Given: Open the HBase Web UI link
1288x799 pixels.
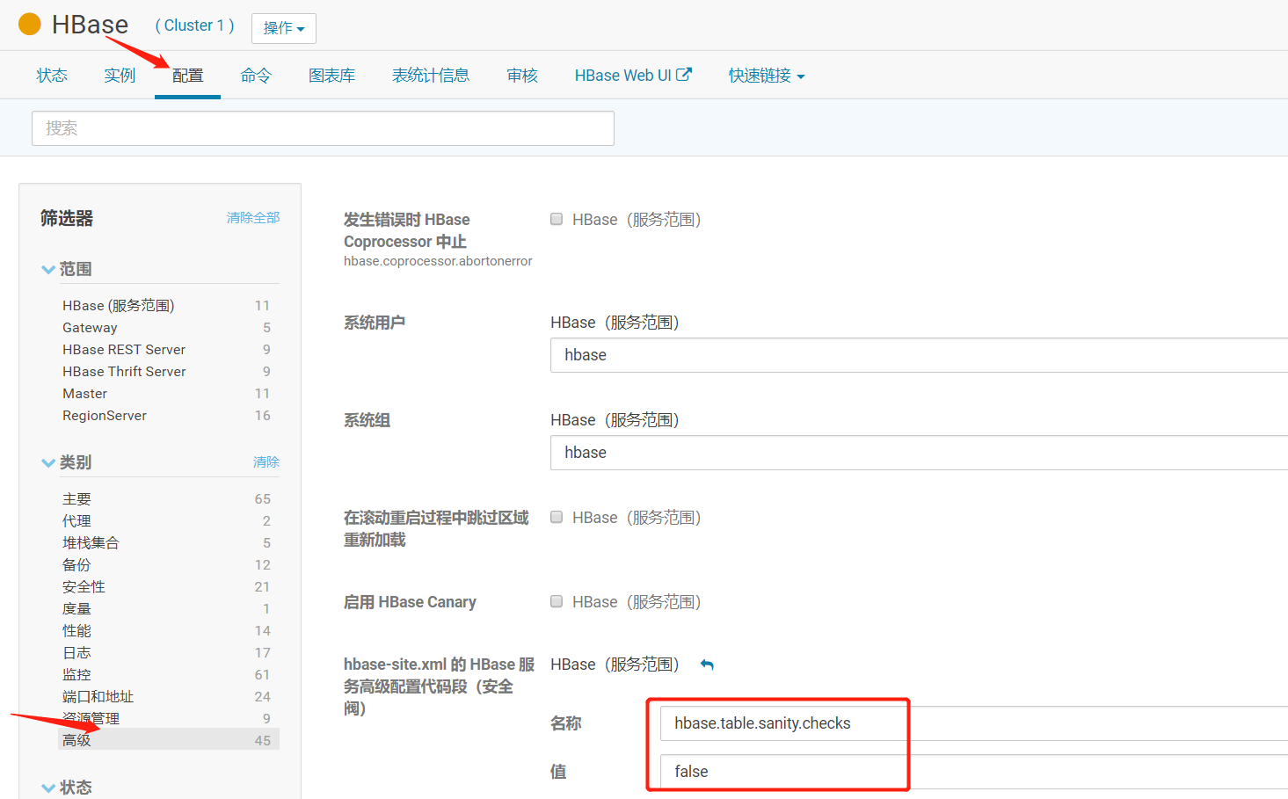Looking at the screenshot, I should pos(623,76).
